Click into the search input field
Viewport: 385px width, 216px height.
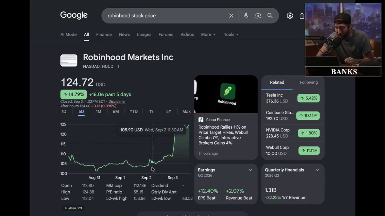coord(165,16)
